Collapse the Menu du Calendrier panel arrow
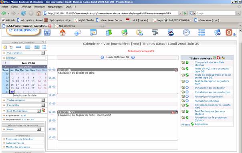The width and height of the screenshot is (242, 153). point(43,42)
